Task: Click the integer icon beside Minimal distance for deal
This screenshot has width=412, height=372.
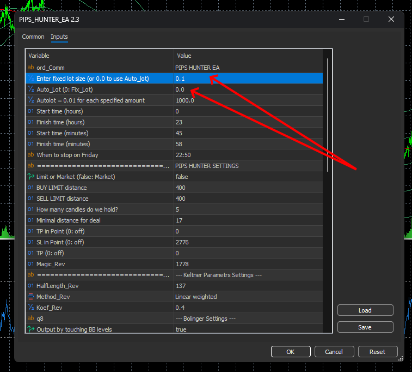Action: click(30, 220)
